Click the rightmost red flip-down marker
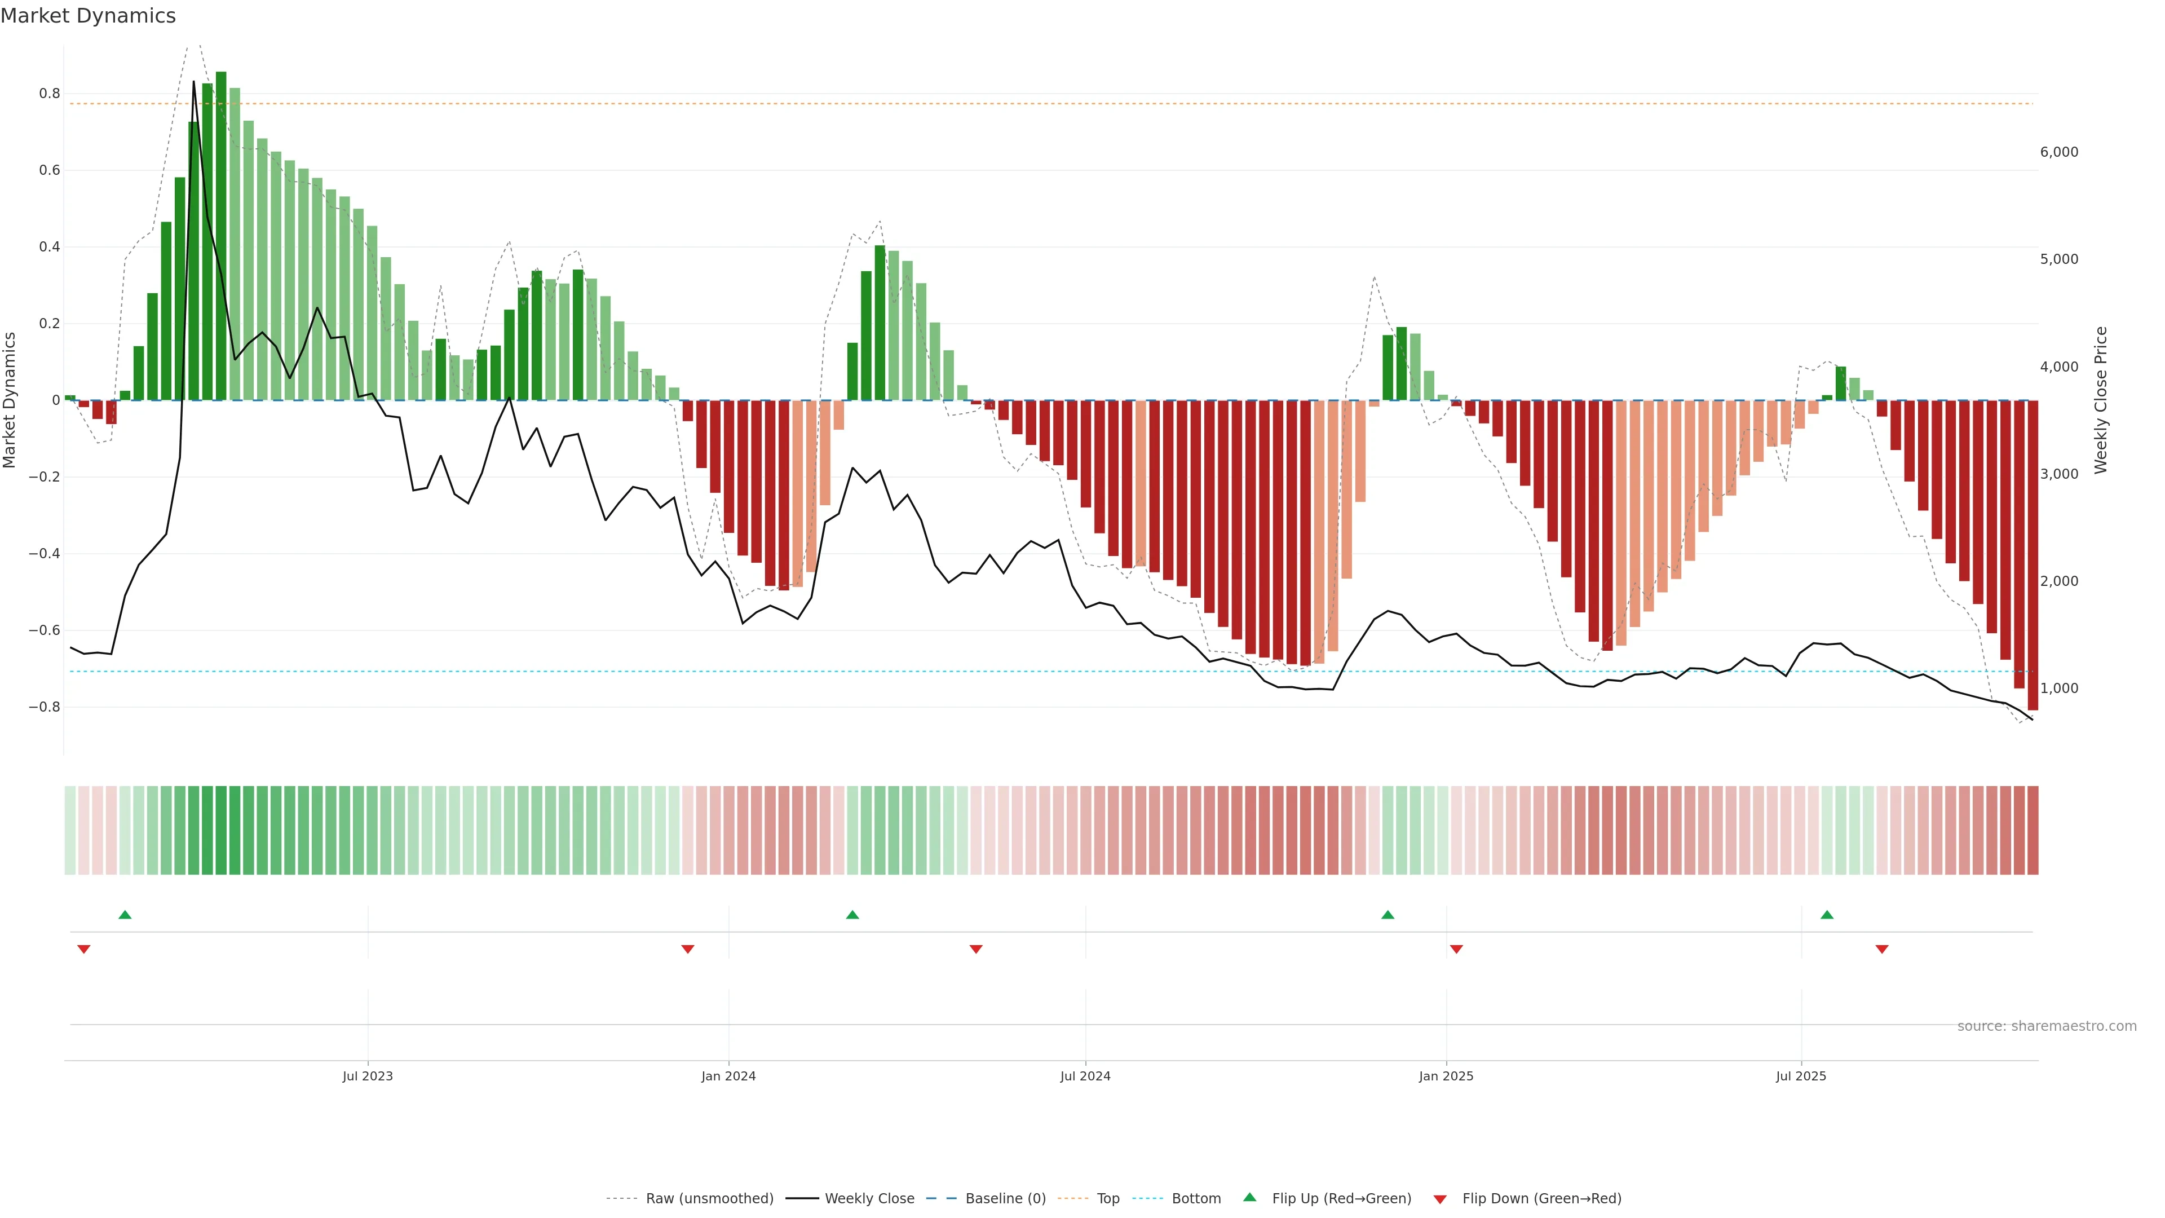2165x1218 pixels. [x=1882, y=949]
